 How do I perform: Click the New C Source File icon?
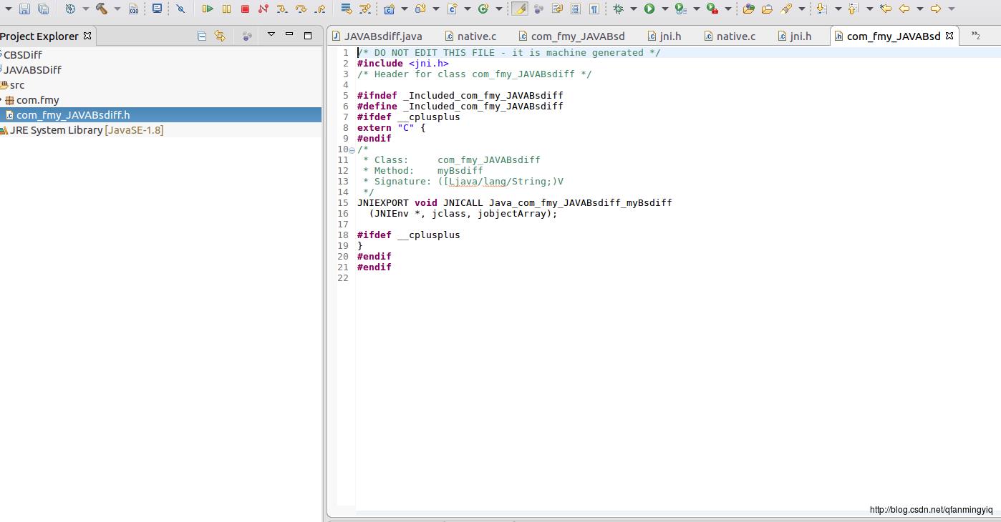click(x=452, y=9)
